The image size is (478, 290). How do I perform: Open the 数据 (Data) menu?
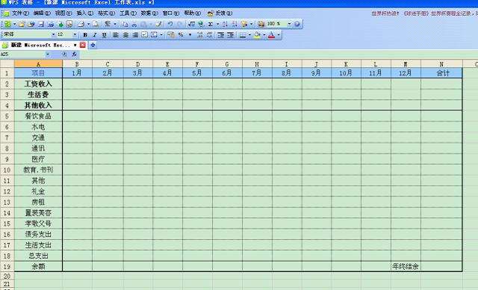(149, 13)
